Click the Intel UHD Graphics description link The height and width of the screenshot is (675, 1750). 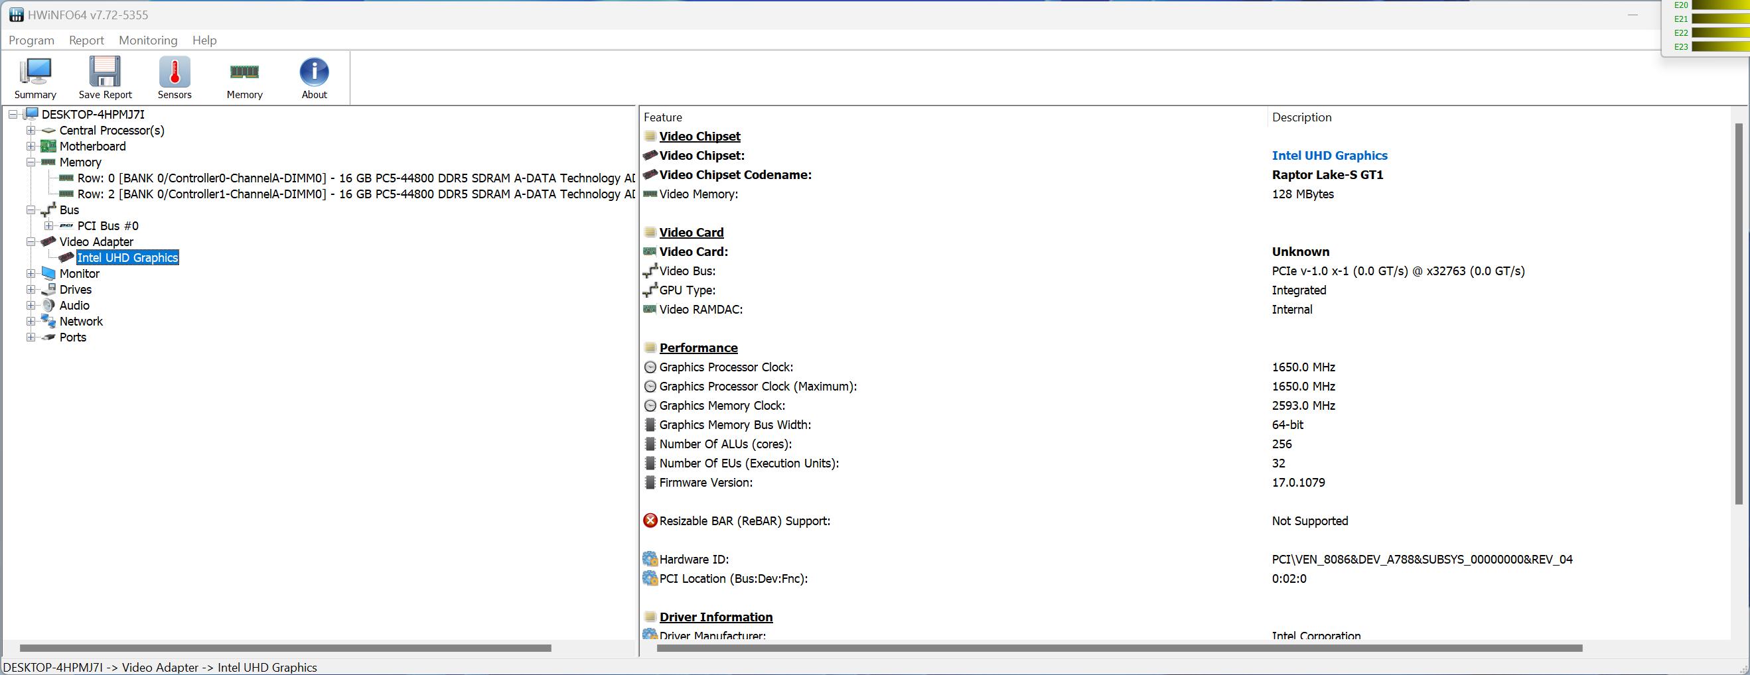[x=1329, y=156]
